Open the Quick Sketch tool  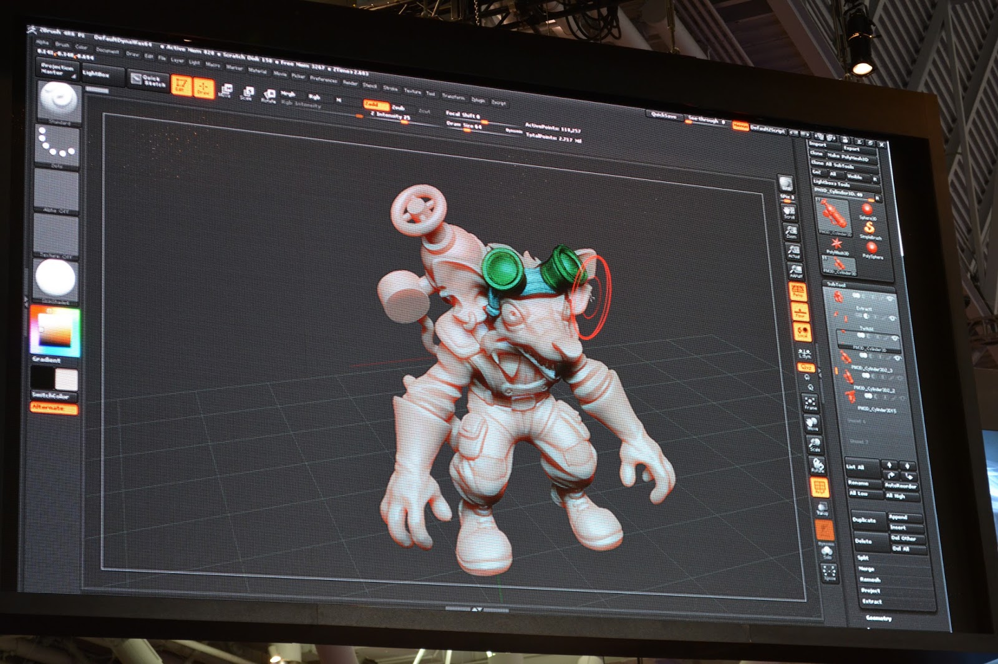(x=148, y=80)
